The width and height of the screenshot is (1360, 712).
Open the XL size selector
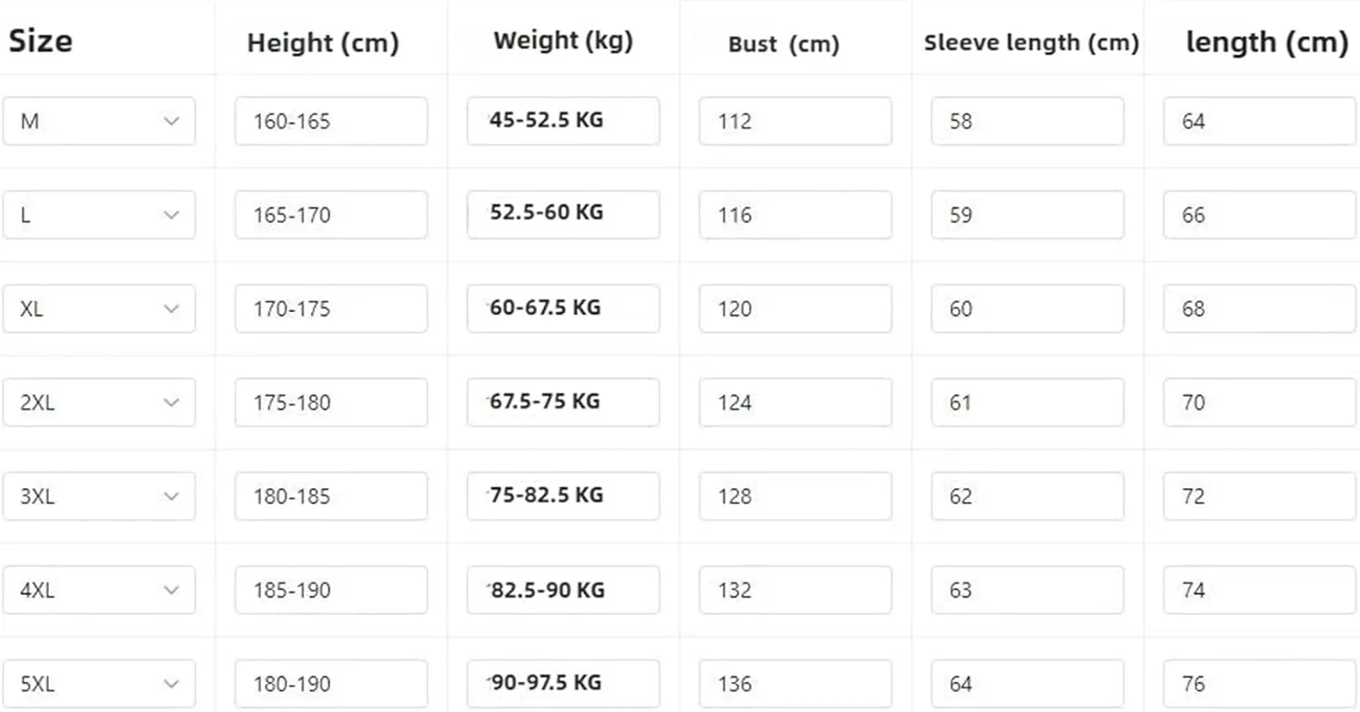pos(99,308)
